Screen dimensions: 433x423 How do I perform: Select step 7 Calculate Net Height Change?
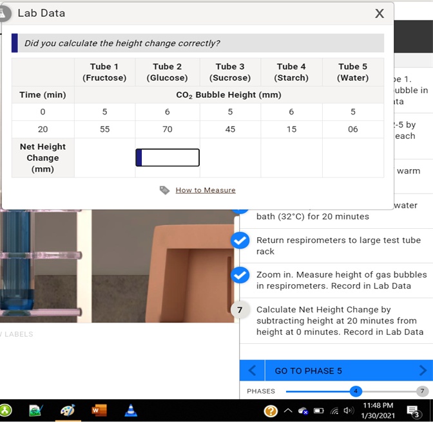(x=240, y=310)
